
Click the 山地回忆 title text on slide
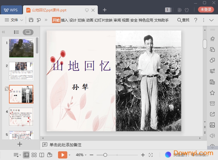tap(82, 66)
